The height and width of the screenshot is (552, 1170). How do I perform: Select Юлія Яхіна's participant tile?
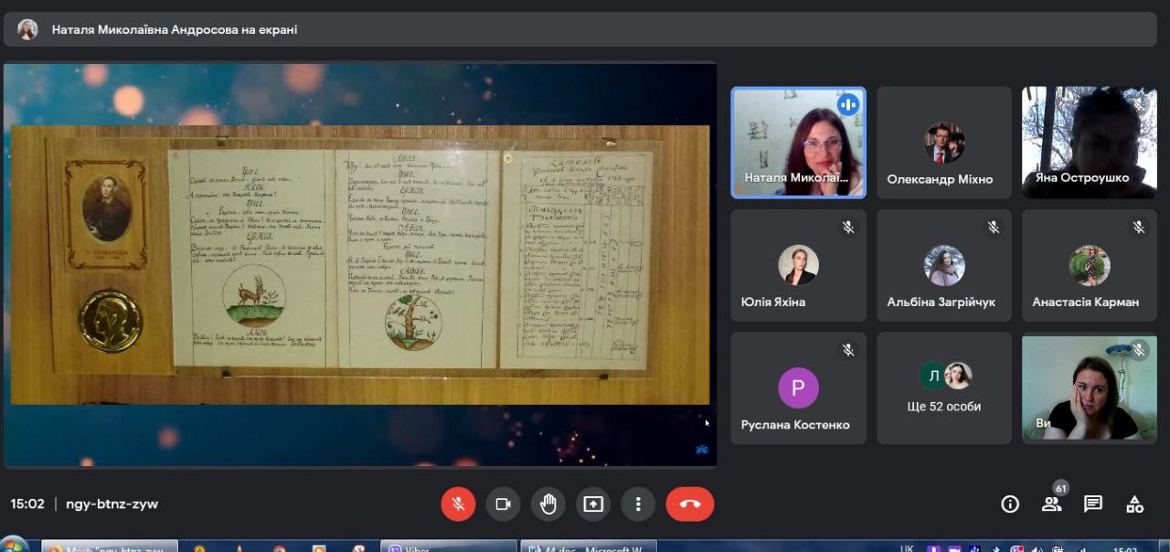798,265
